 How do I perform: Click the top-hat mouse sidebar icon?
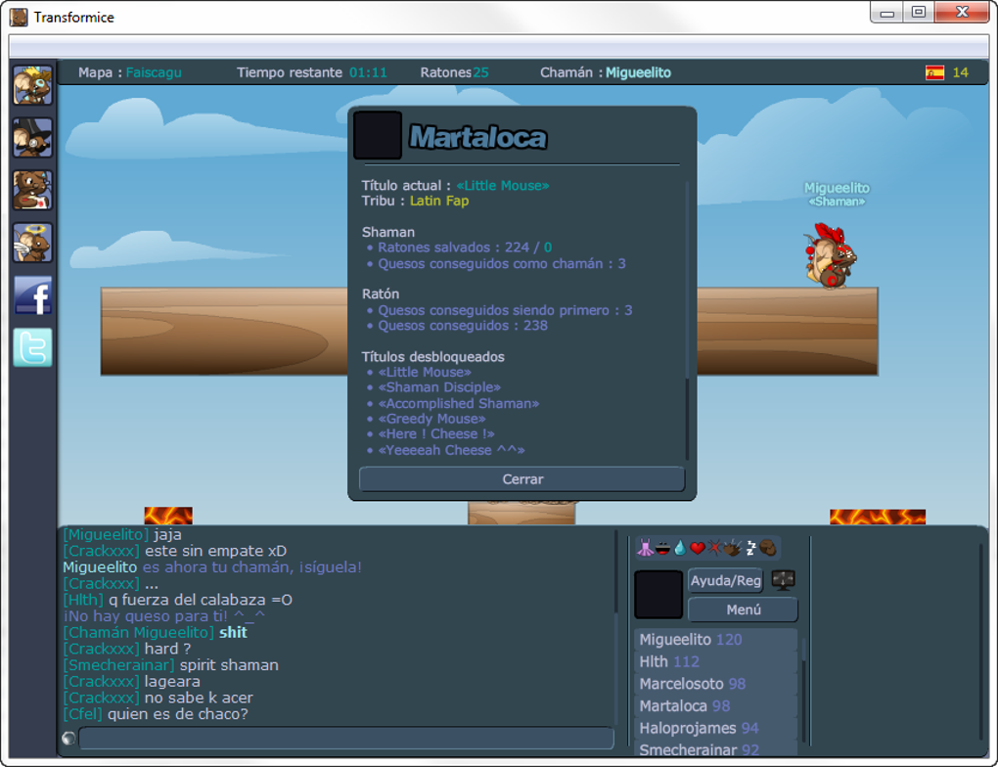(32, 138)
